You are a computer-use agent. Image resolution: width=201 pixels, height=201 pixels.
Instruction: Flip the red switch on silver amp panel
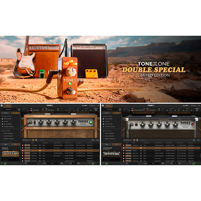pyautogui.click(x=136, y=124)
